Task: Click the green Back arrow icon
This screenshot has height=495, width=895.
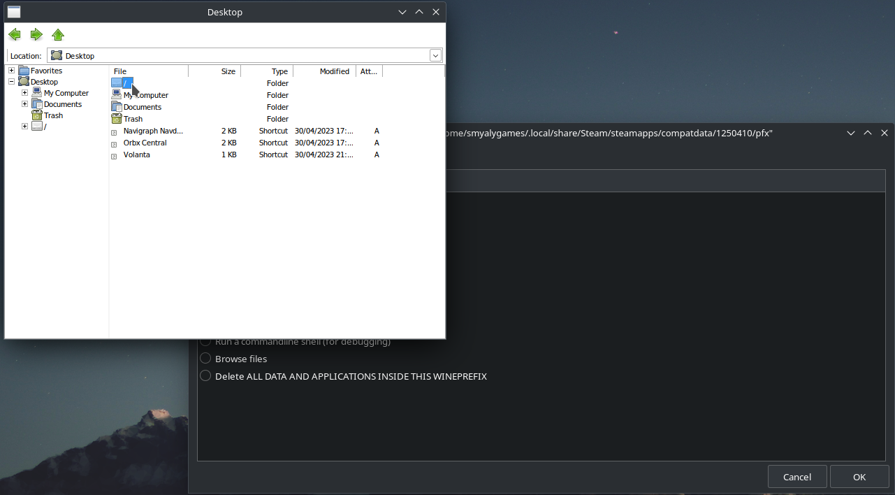Action: 15,34
